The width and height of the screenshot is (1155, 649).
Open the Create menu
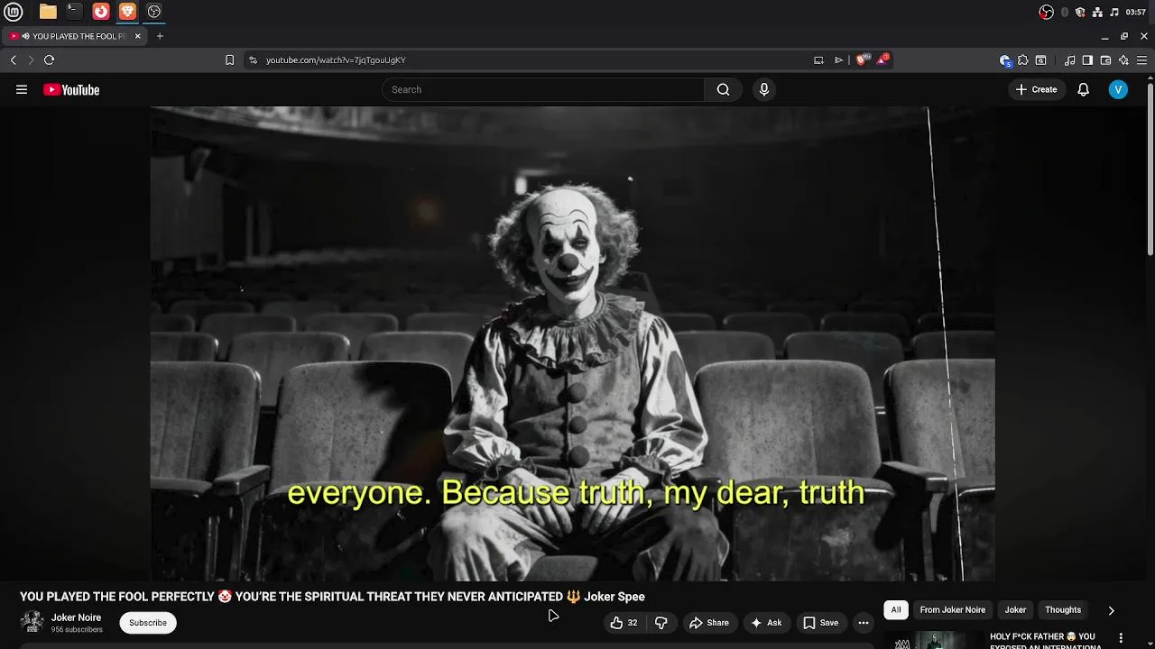pos(1036,89)
